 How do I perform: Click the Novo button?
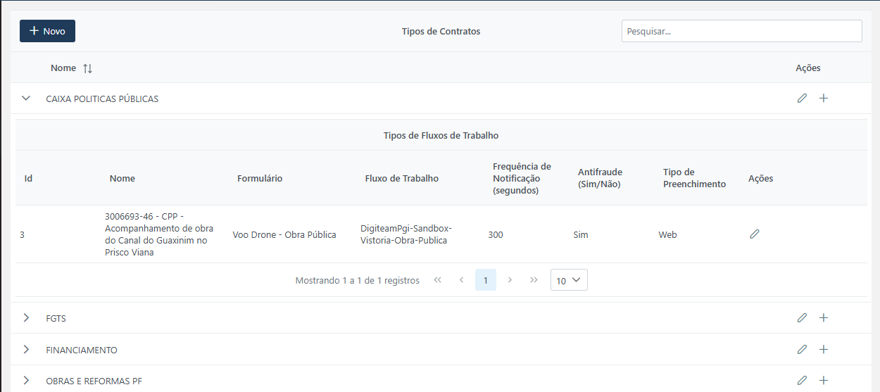[47, 31]
